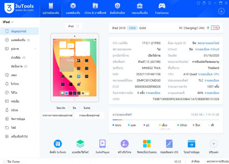Click the iPad screen preview thumbnail
The height and width of the screenshot is (164, 229).
click(74, 67)
